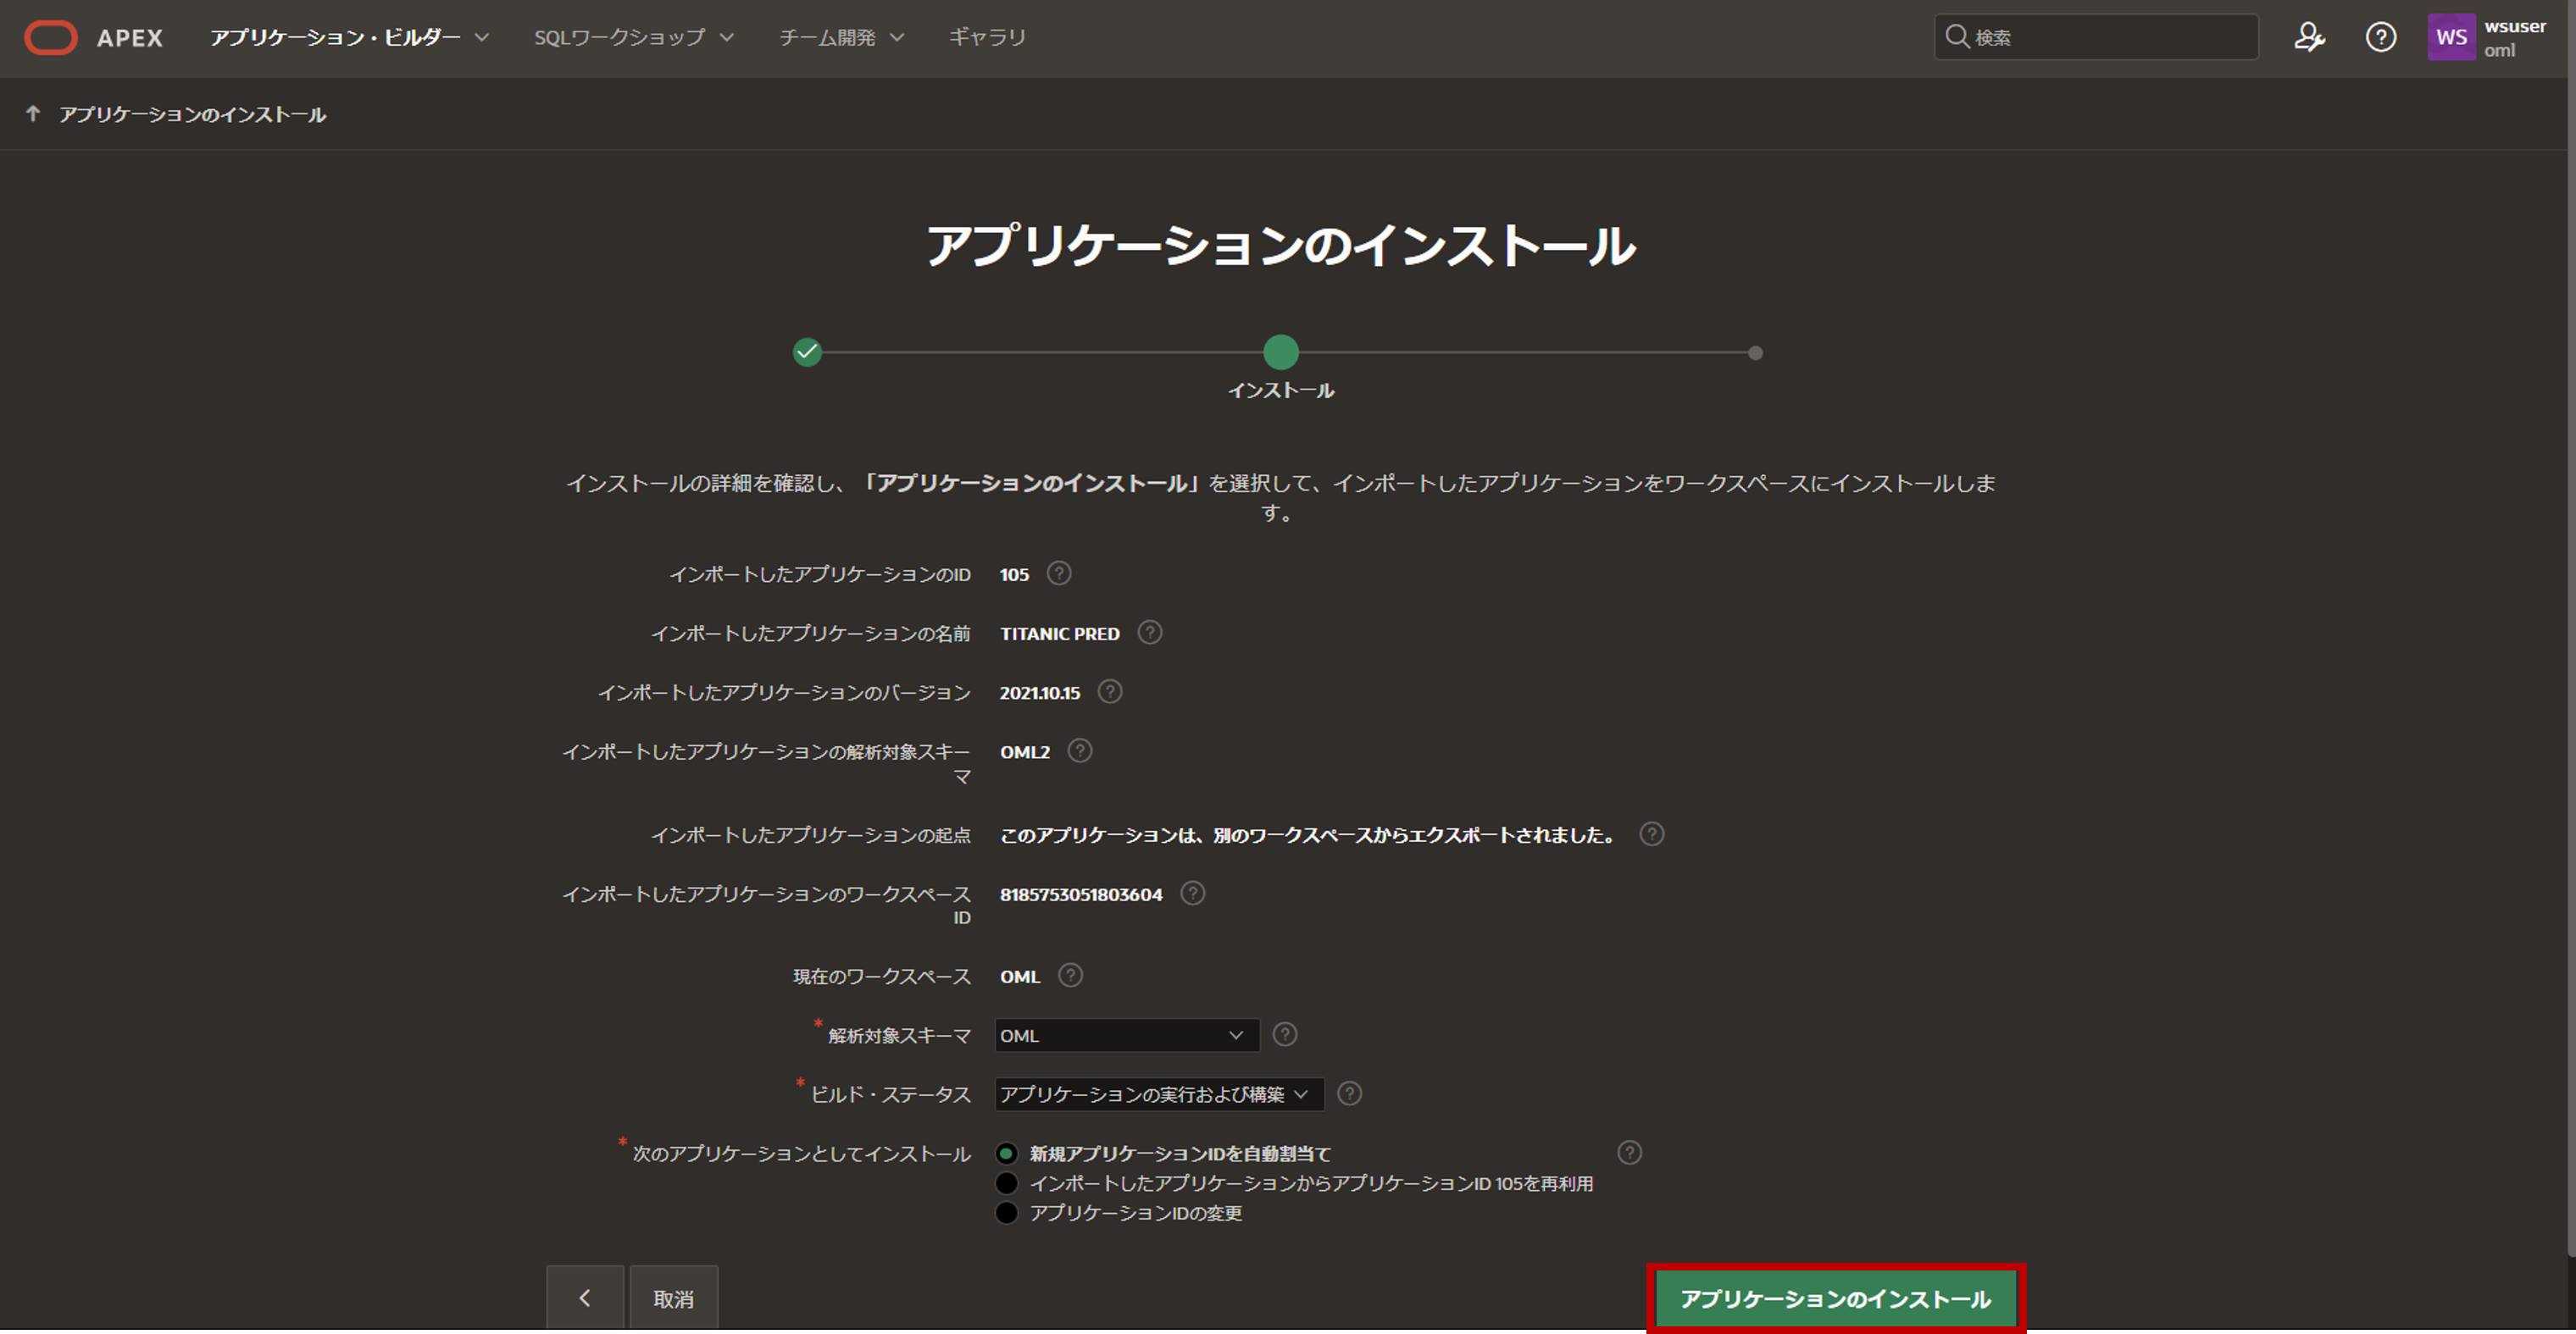Screen dimensions: 2576x1334
Task: Cancel installation with 取消 button
Action: point(673,1298)
